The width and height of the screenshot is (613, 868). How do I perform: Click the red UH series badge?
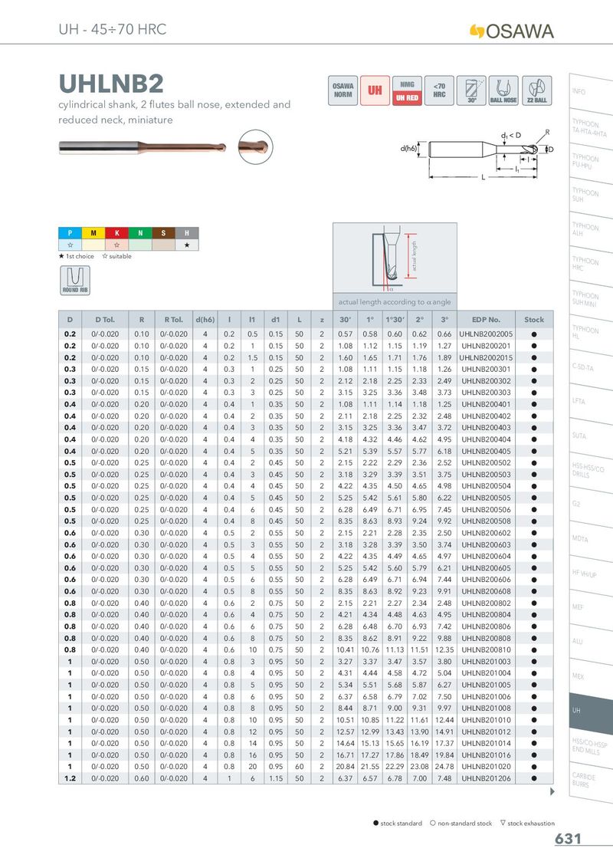[375, 90]
